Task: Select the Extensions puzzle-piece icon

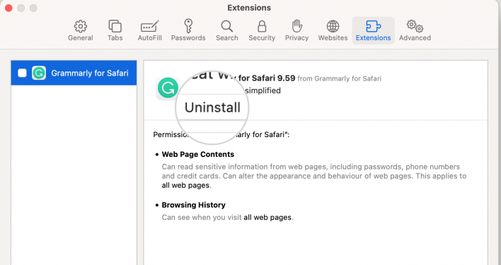Action: 373,26
